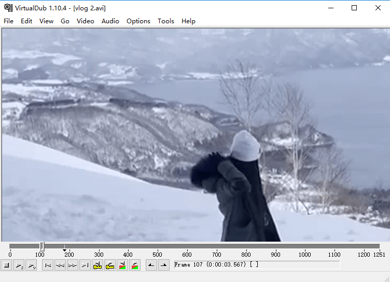Screen dimensions: 390x282
Task: Play the input video preview
Action: click(19, 265)
